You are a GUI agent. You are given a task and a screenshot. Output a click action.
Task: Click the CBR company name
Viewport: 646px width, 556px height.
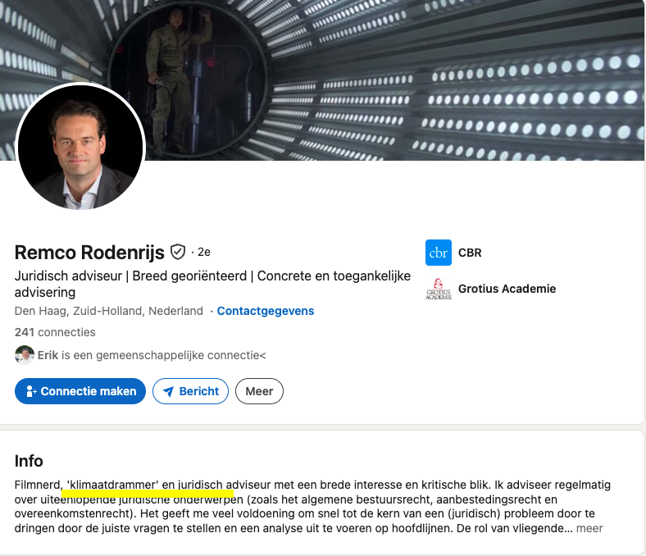pyautogui.click(x=470, y=253)
